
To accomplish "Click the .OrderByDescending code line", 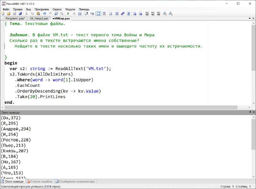I will (58, 91).
